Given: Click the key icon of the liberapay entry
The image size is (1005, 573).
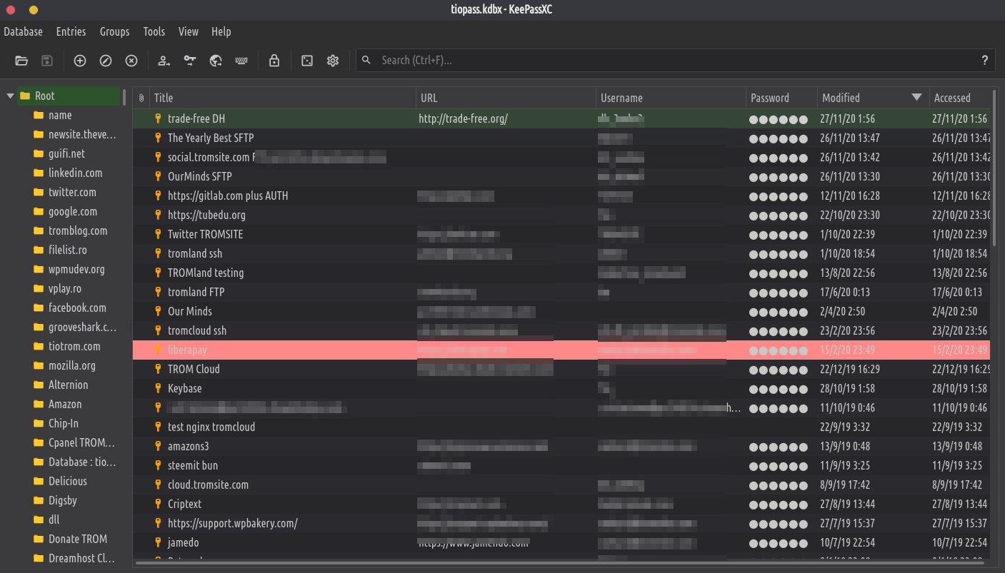Looking at the screenshot, I should [x=159, y=350].
